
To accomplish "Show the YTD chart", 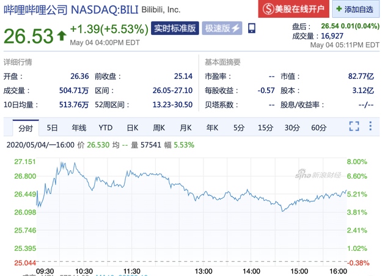I will 106,127.
